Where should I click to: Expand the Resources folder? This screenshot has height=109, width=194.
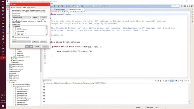pyautogui.click(x=10, y=63)
